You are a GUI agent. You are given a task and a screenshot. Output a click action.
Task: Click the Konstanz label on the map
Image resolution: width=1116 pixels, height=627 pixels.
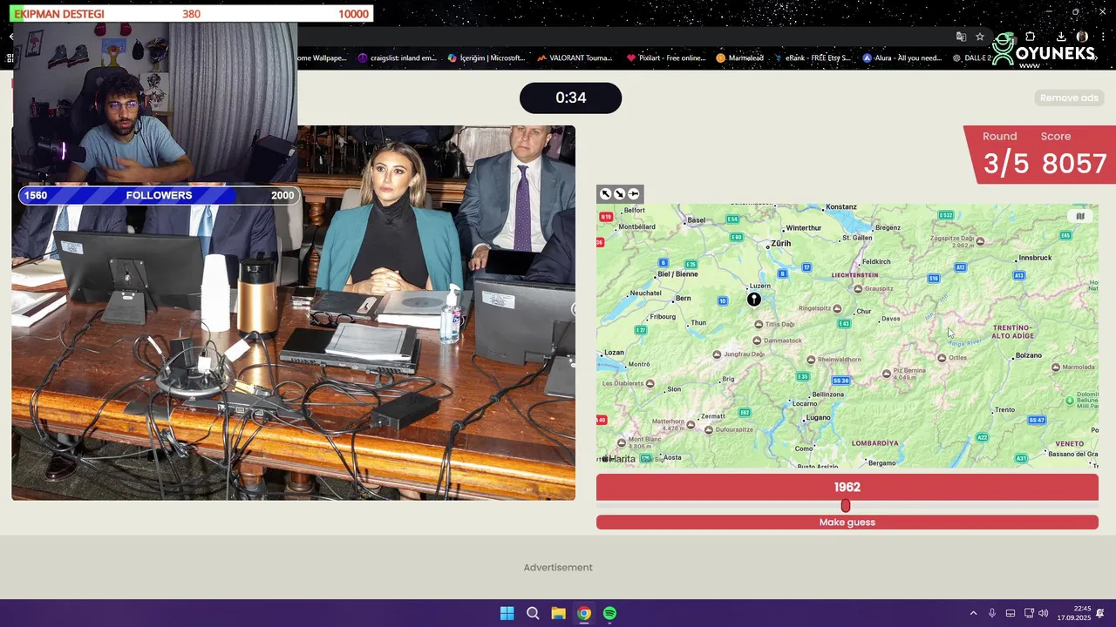pos(841,207)
